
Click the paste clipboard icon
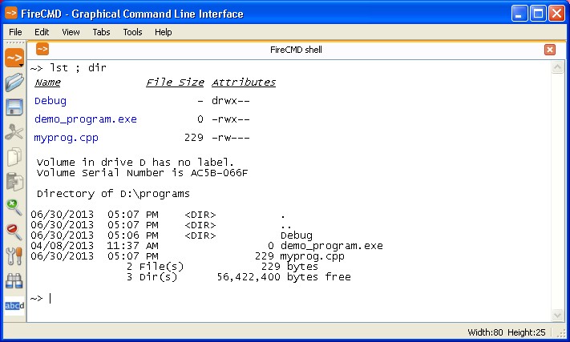(x=14, y=182)
